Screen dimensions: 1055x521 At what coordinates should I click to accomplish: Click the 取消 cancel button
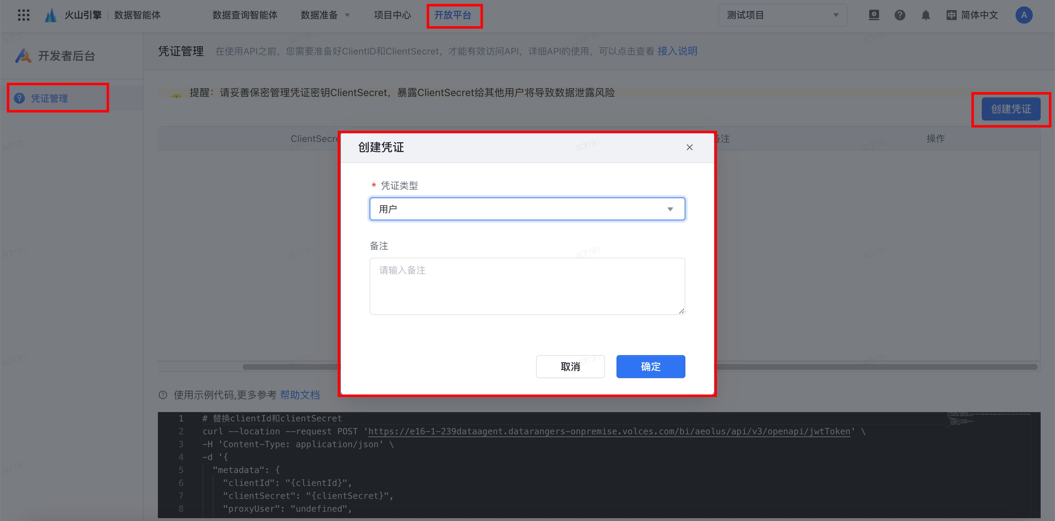coord(570,367)
